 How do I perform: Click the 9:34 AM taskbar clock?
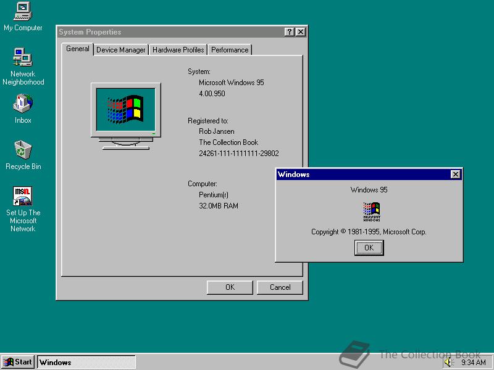click(473, 363)
